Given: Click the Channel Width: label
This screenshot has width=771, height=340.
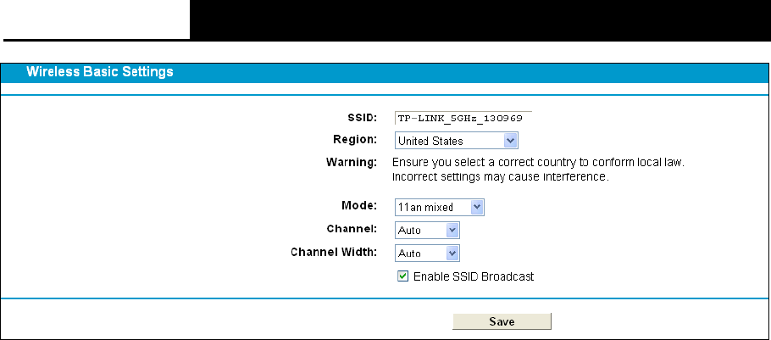Looking at the screenshot, I should (334, 252).
